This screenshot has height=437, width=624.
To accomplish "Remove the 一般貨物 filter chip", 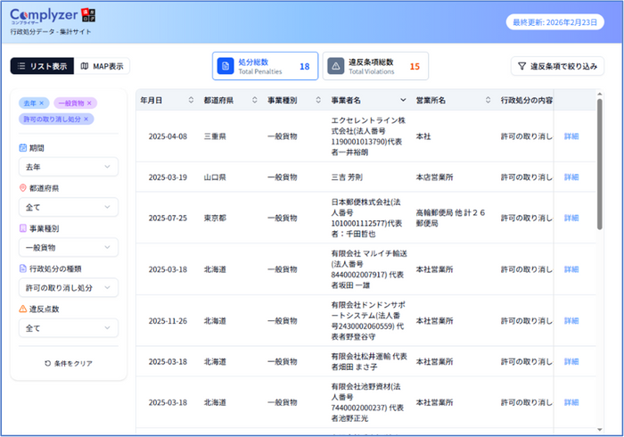I will [89, 103].
